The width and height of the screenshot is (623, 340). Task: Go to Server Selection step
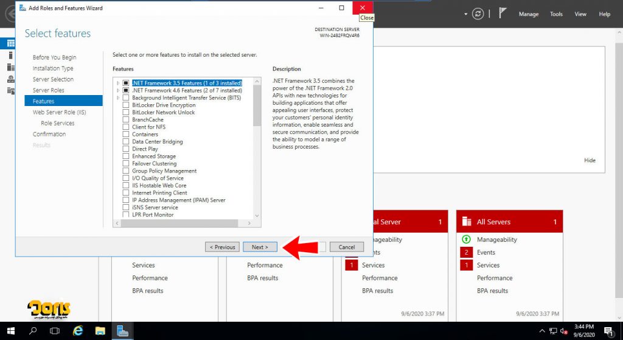53,79
